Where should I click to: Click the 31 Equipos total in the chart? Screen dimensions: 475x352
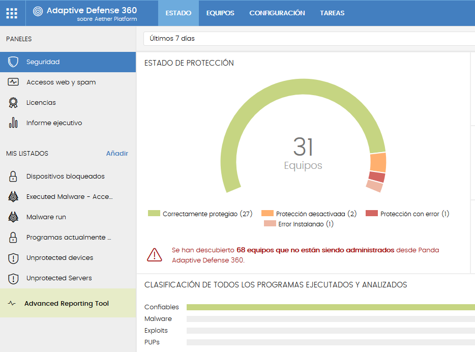[x=303, y=153]
